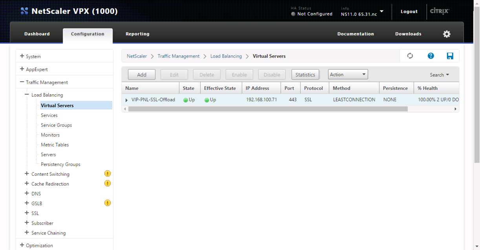The image size is (480, 250).
Task: Go to NetScaler in the breadcrumb
Action: click(137, 56)
